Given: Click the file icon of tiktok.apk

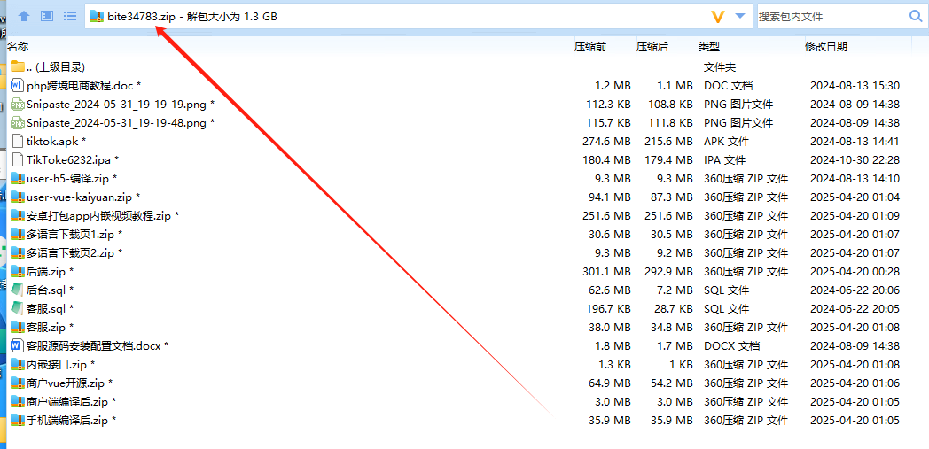Looking at the screenshot, I should [17, 142].
